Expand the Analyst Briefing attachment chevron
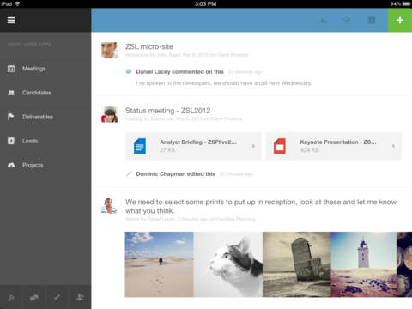This screenshot has height=309, width=412. (253, 146)
